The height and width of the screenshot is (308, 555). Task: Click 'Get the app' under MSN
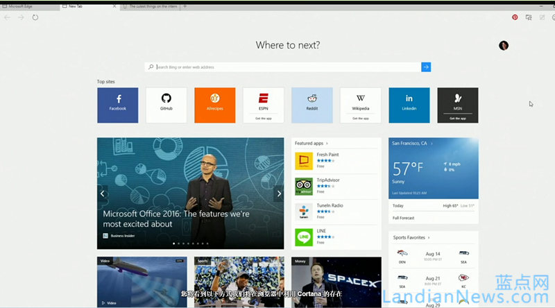point(458,119)
